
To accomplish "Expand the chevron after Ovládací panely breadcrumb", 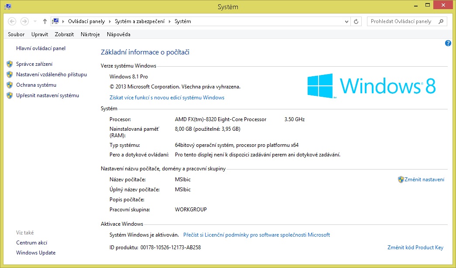I will (110, 21).
